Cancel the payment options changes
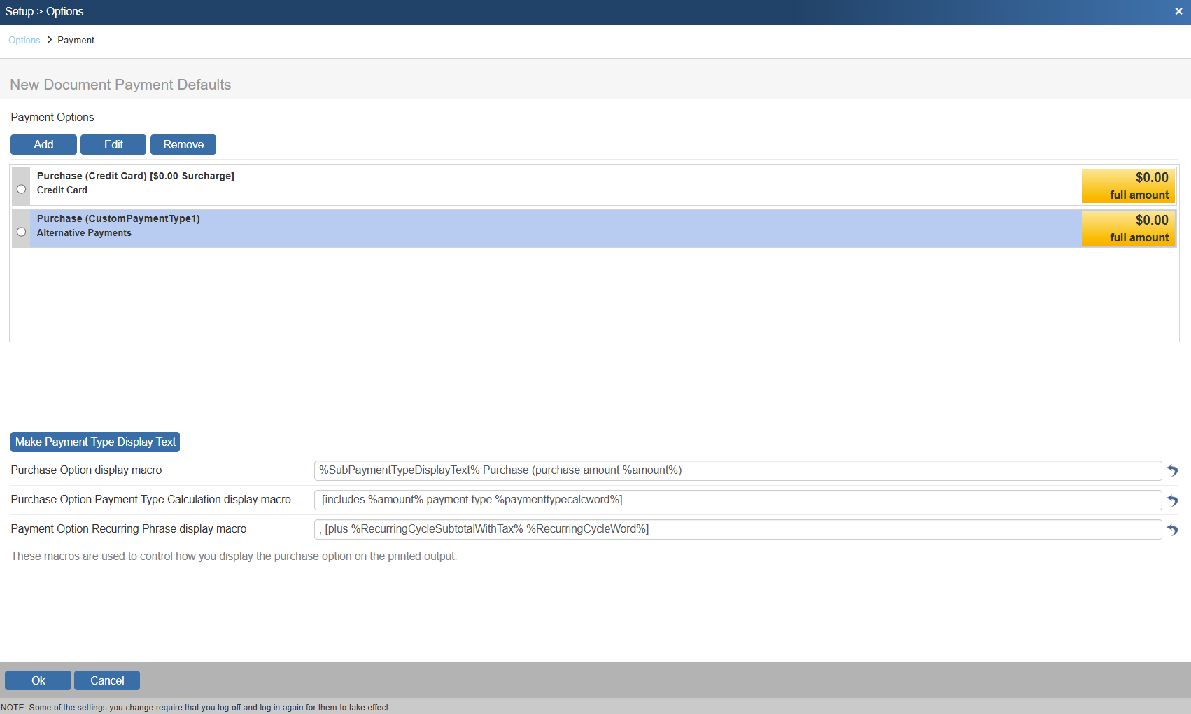The image size is (1191, 714). 107,680
